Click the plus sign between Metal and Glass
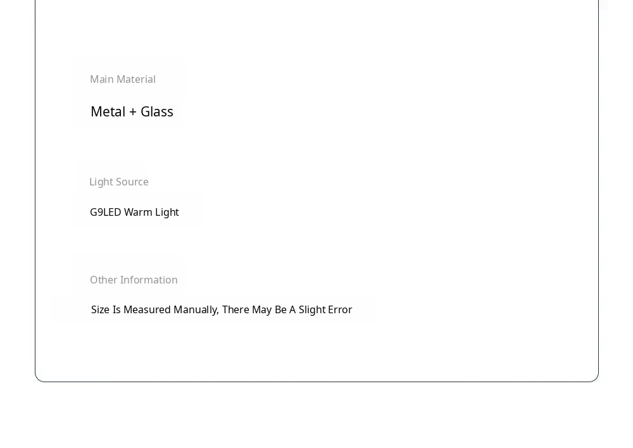633x448 pixels. coord(133,112)
